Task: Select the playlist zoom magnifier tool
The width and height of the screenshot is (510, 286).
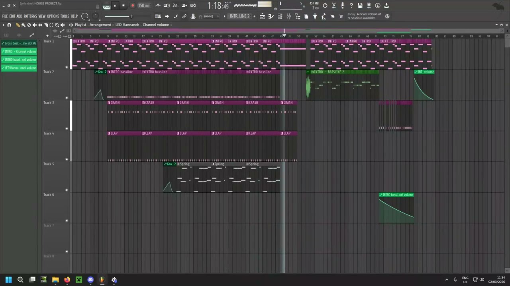Action: 57,25
